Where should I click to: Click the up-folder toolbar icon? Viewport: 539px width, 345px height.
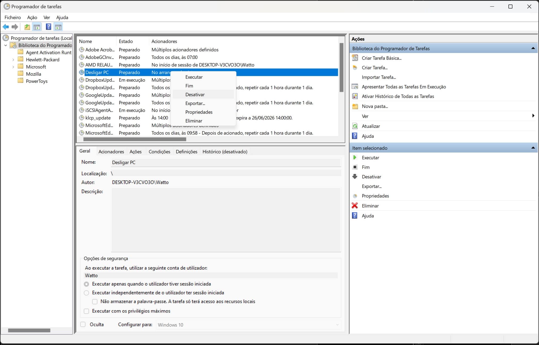pos(27,27)
